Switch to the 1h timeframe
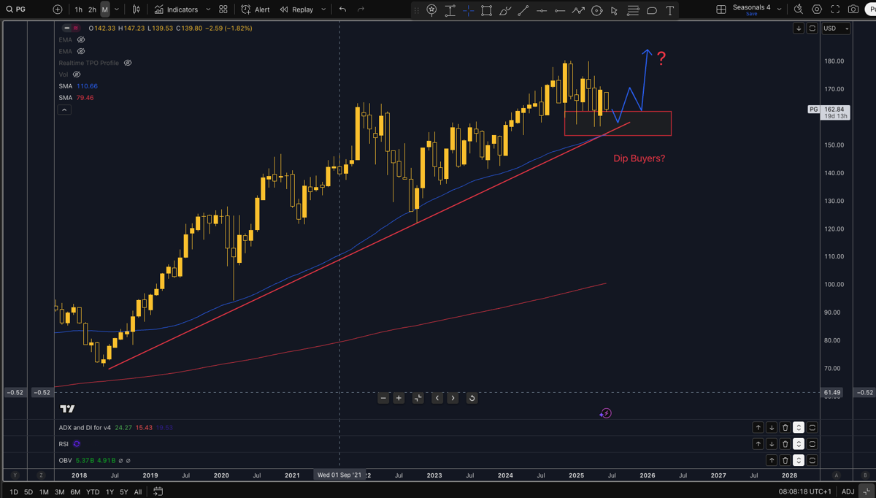This screenshot has height=498, width=876. click(x=78, y=9)
